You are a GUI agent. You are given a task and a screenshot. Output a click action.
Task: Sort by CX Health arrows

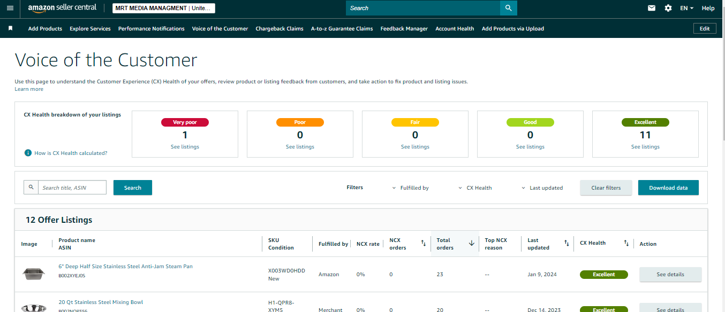626,243
